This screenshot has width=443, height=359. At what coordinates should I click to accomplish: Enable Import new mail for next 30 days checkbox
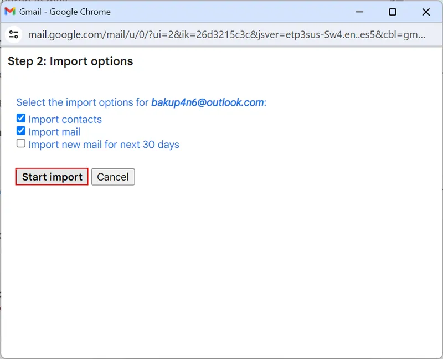click(21, 144)
